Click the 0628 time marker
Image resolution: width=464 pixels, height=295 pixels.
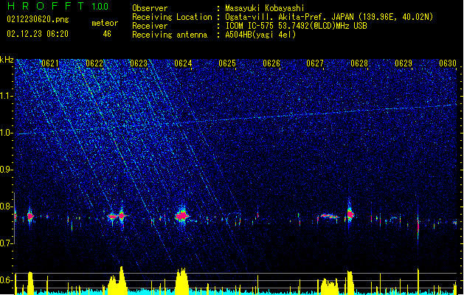click(359, 63)
